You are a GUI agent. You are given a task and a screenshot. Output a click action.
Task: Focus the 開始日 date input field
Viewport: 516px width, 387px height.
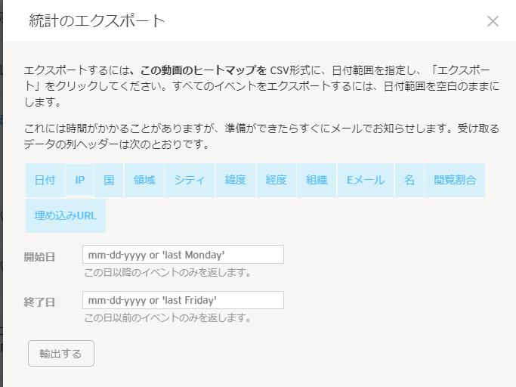coord(183,255)
